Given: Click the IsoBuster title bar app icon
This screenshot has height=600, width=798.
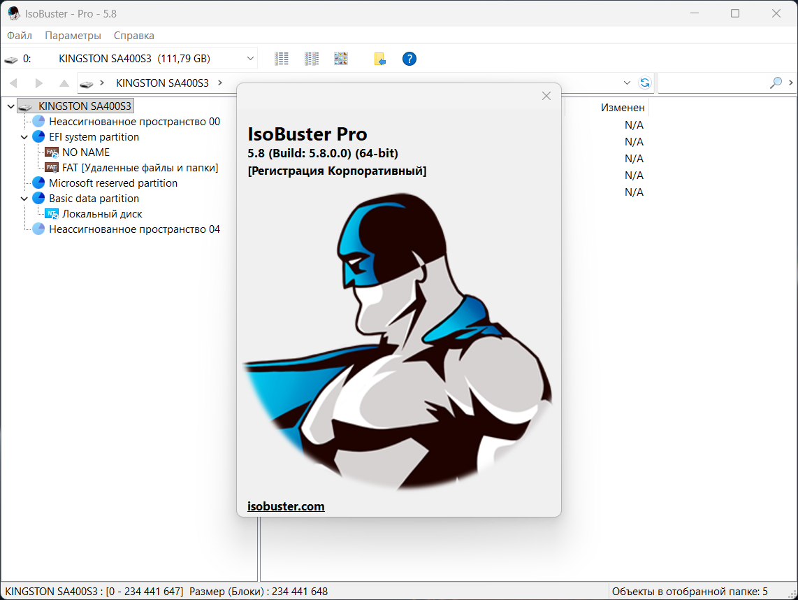Looking at the screenshot, I should pyautogui.click(x=14, y=14).
